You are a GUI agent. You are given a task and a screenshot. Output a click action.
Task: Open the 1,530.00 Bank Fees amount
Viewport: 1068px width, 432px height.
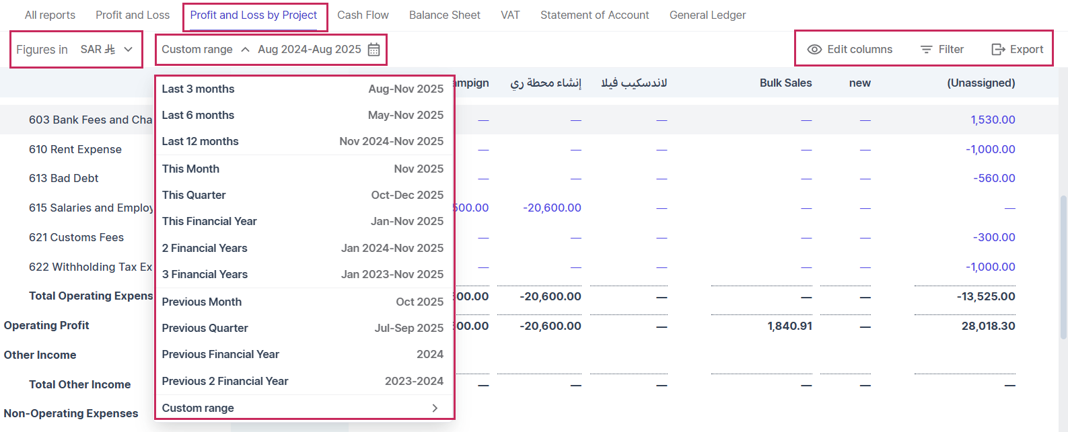click(993, 120)
